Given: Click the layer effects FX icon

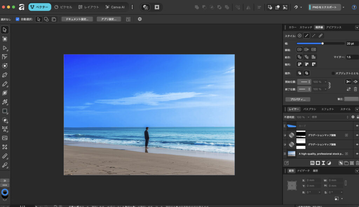Looking at the screenshot, I should click(x=312, y=163).
